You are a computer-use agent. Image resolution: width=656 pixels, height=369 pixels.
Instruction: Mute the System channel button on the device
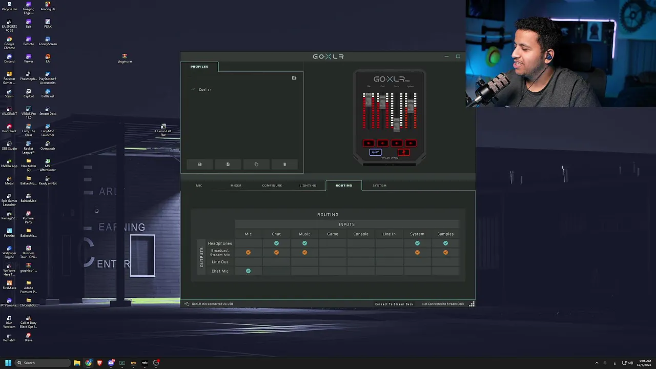tap(411, 143)
